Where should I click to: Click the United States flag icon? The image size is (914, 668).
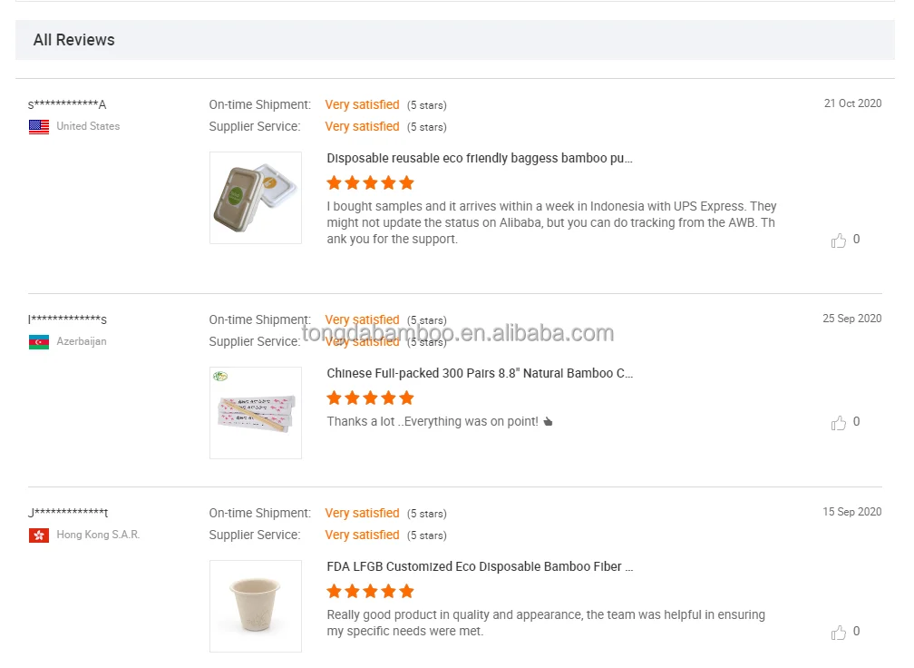pos(38,127)
